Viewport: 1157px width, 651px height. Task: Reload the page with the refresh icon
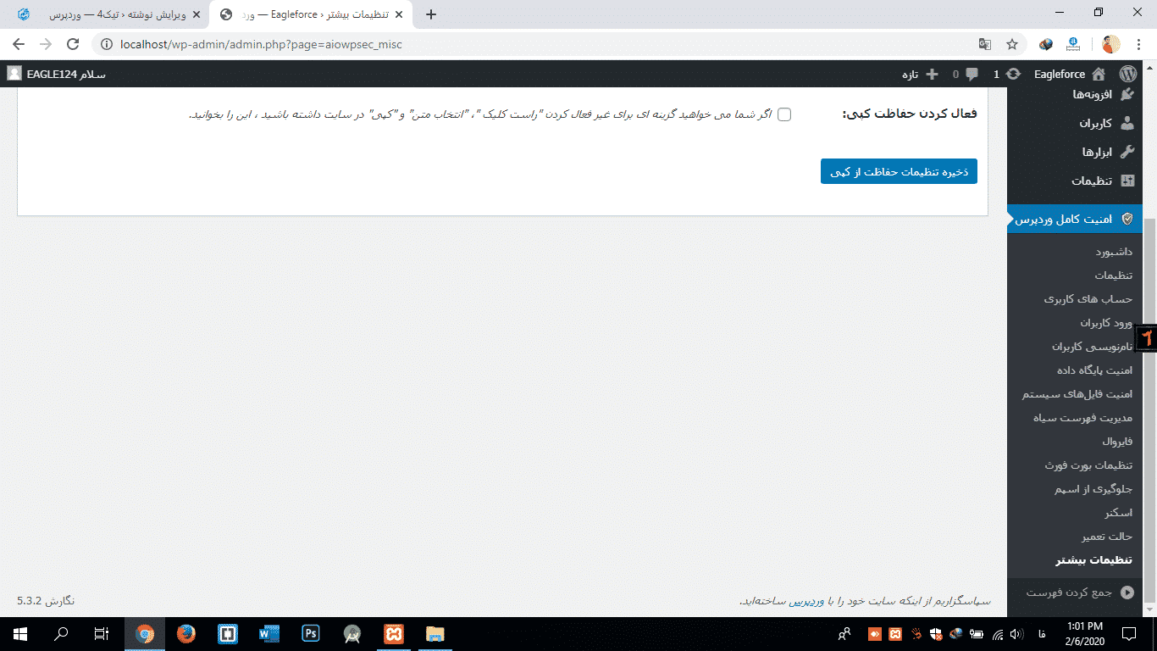pos(73,44)
